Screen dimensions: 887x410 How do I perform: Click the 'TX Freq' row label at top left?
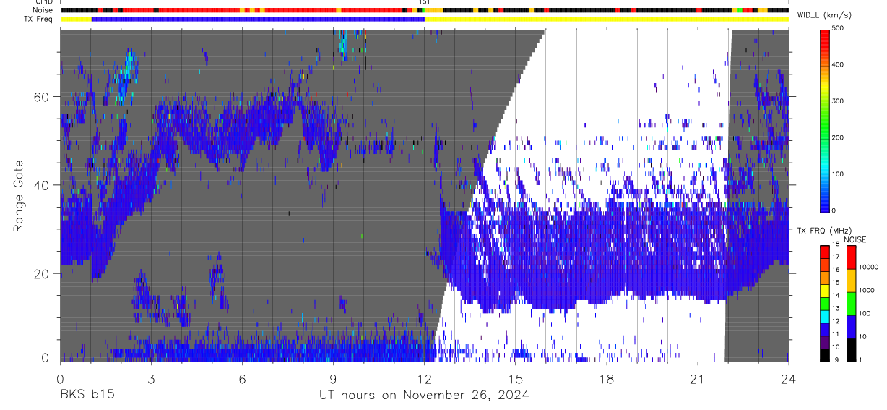(39, 19)
